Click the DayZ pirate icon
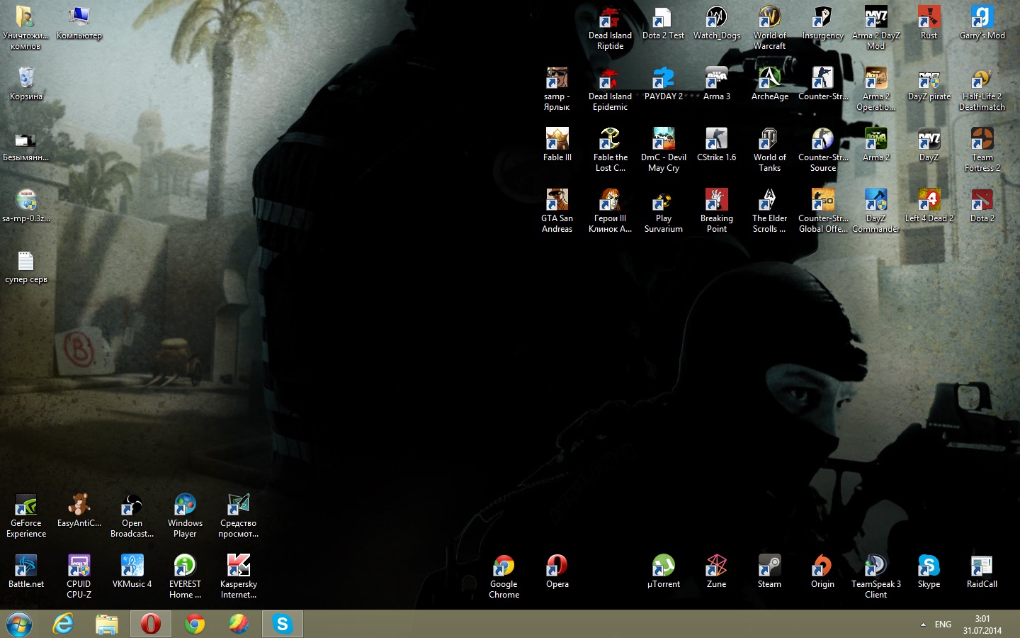This screenshot has height=638, width=1020. click(x=929, y=84)
